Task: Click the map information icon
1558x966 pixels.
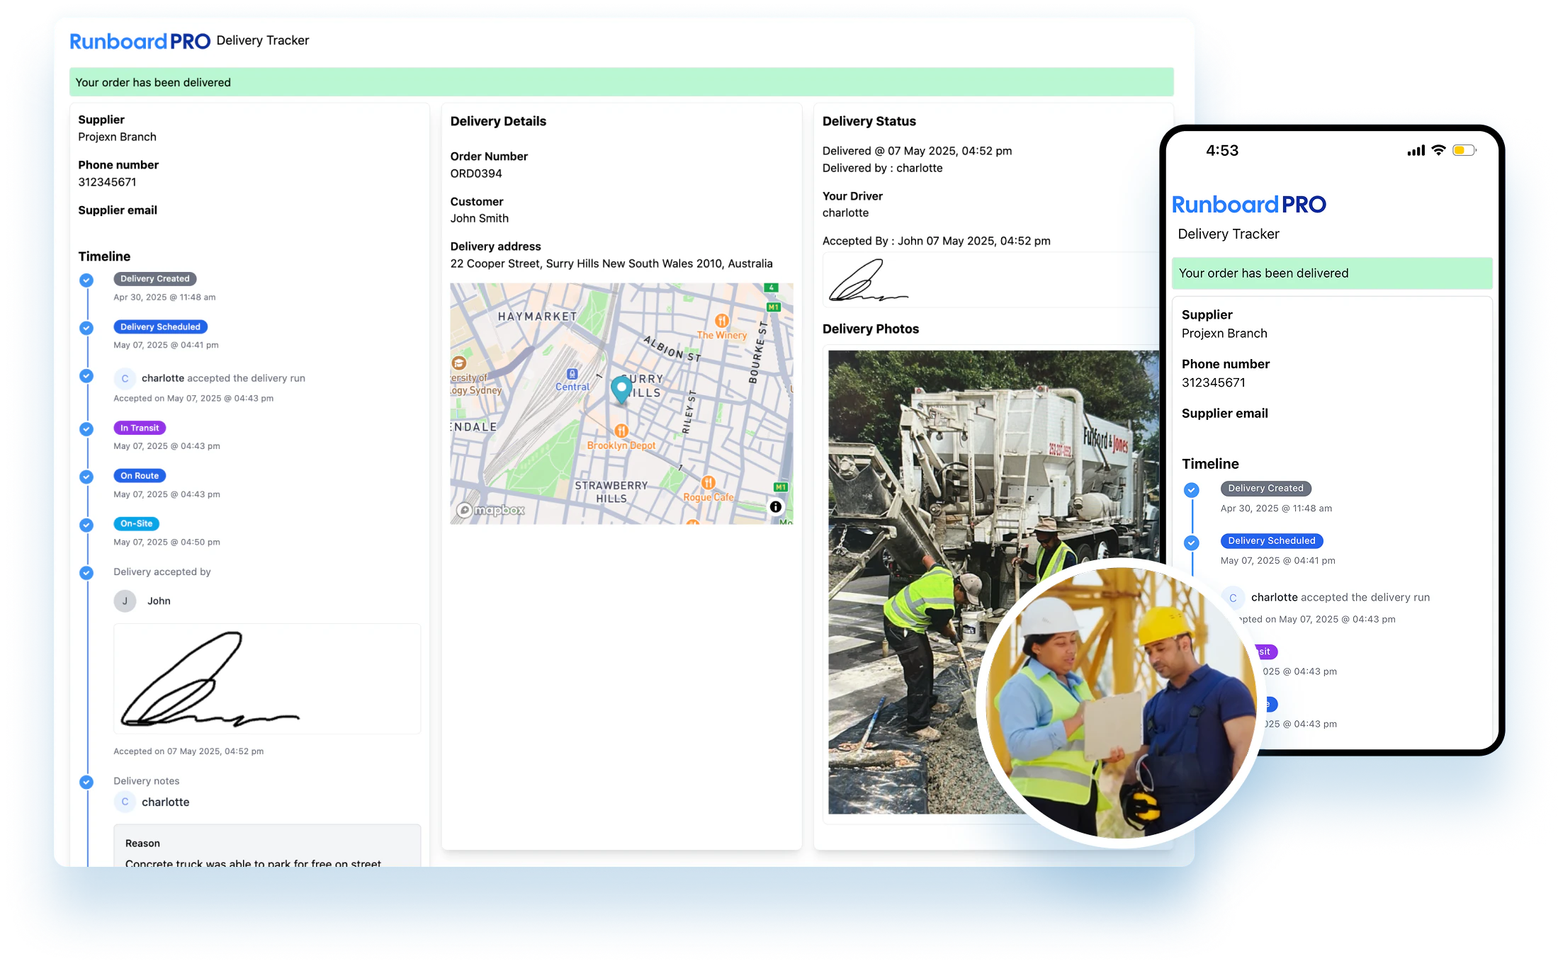Action: pyautogui.click(x=774, y=506)
